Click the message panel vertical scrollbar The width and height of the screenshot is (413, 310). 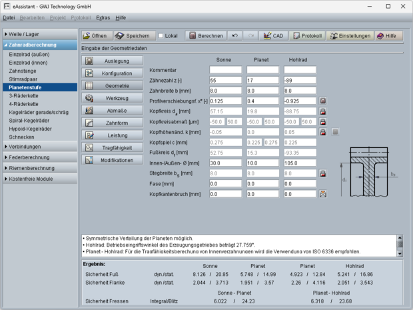pyautogui.click(x=400, y=243)
